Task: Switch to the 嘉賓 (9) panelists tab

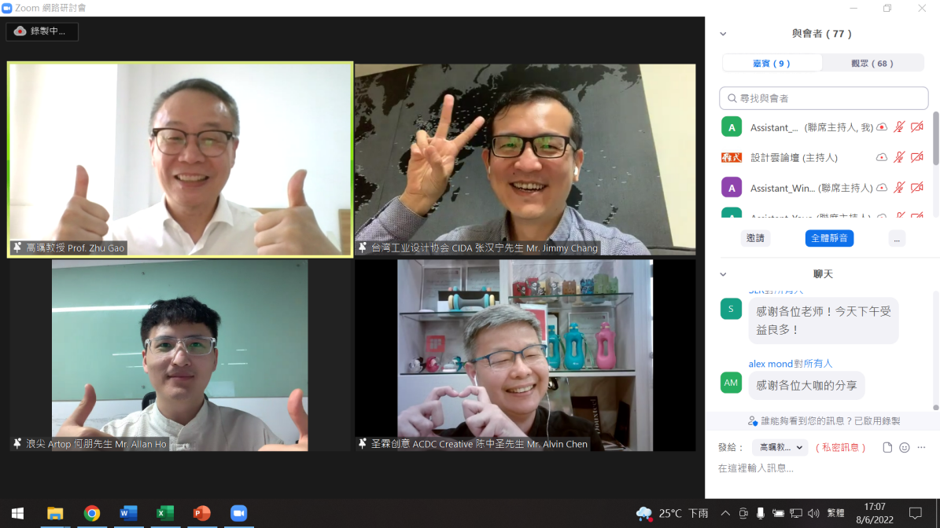Action: pos(772,63)
